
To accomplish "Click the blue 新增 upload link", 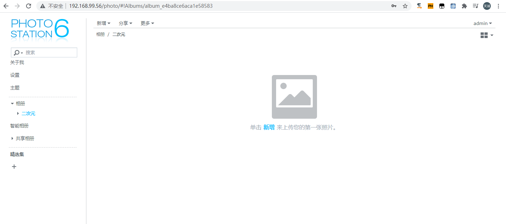I will 269,127.
